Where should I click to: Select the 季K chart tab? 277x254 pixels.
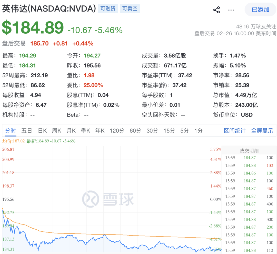[85, 131]
